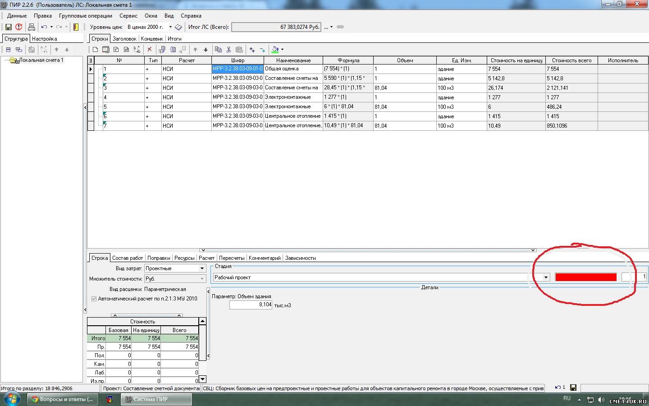Click the paint bucket fill color icon
This screenshot has width=649, height=406.
275,50
